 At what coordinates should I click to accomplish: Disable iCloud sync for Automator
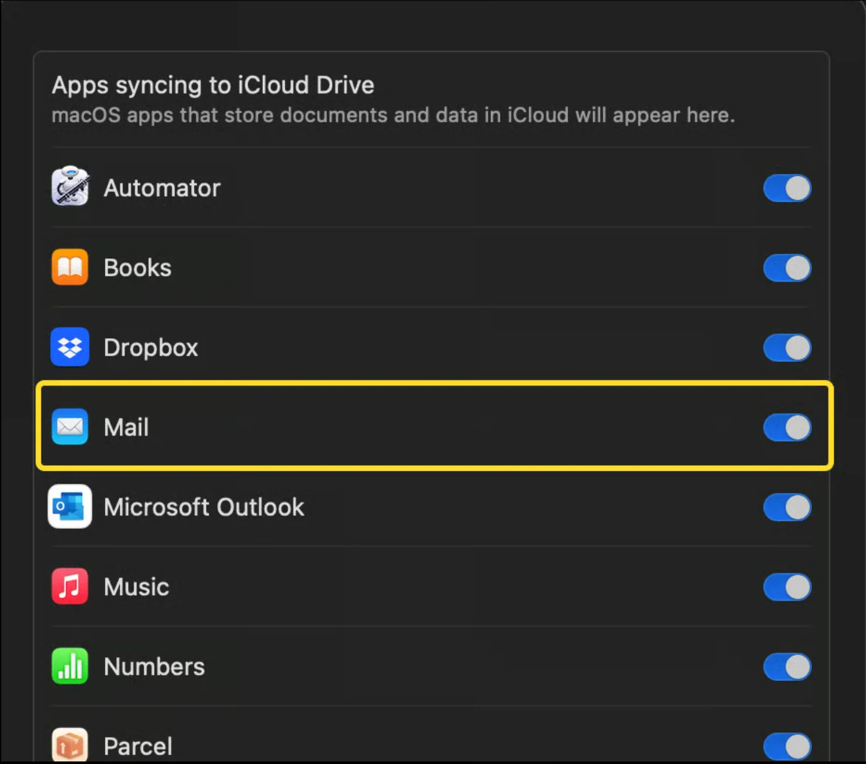coord(787,188)
